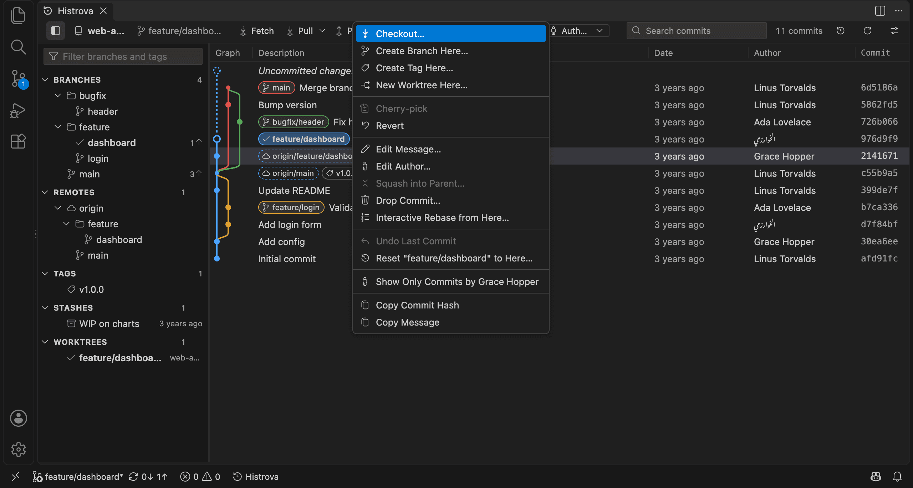Toggle the Histrova sidebar panel icon
This screenshot has height=488, width=913.
(x=56, y=31)
